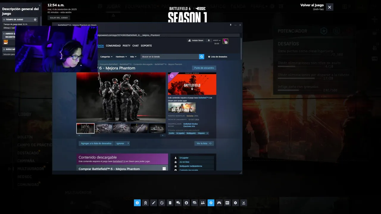Open the overlay settings gear icon
Image resolution: width=381 pixels, height=214 pixels.
tap(235, 203)
